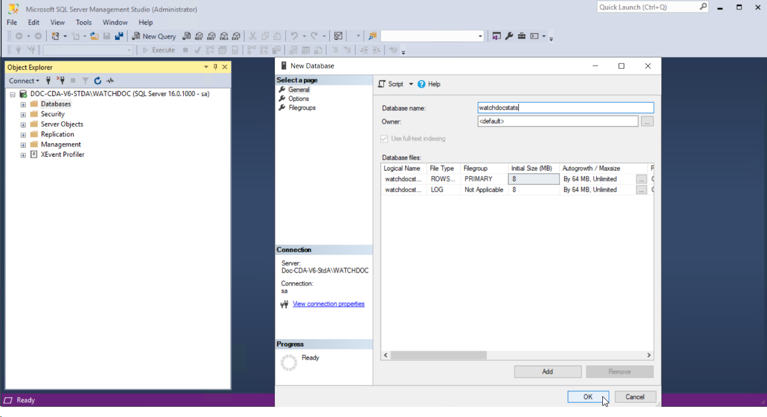Click the Refresh icon in Object Explorer
The width and height of the screenshot is (767, 417).
coord(98,81)
